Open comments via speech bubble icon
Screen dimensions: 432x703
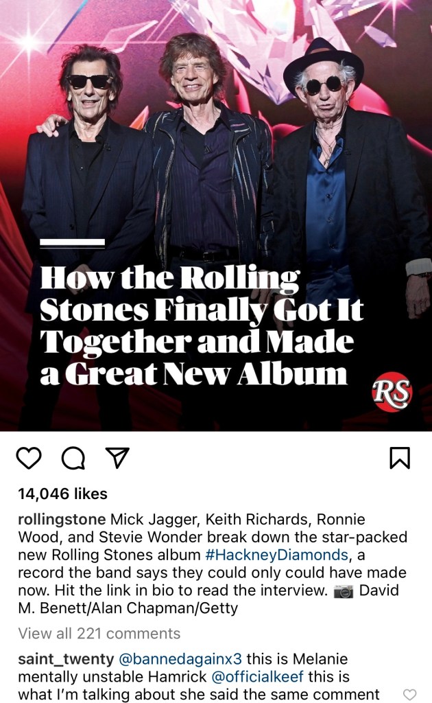pos(73,458)
